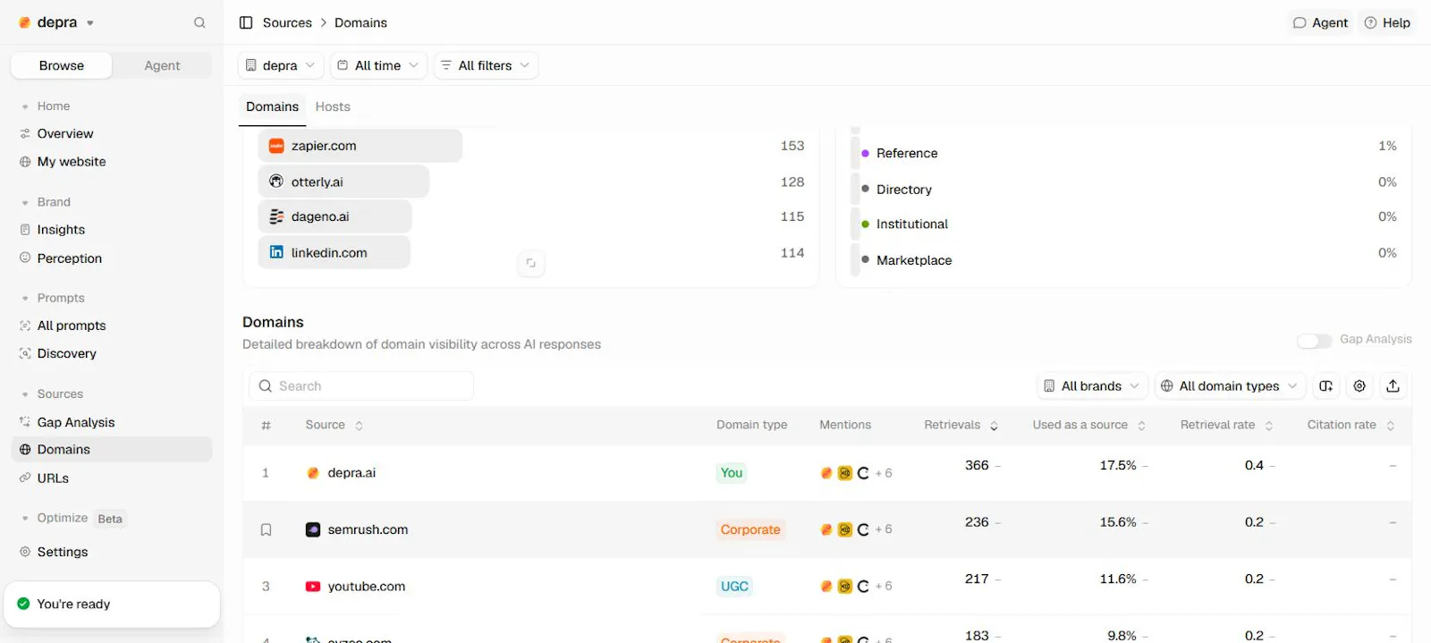Open All prompts section
The height and width of the screenshot is (643, 1431).
(x=72, y=326)
